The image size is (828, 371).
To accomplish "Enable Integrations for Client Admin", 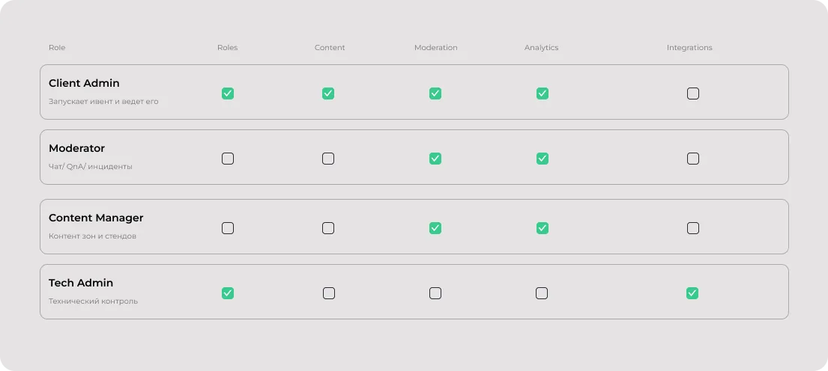I will (x=693, y=93).
